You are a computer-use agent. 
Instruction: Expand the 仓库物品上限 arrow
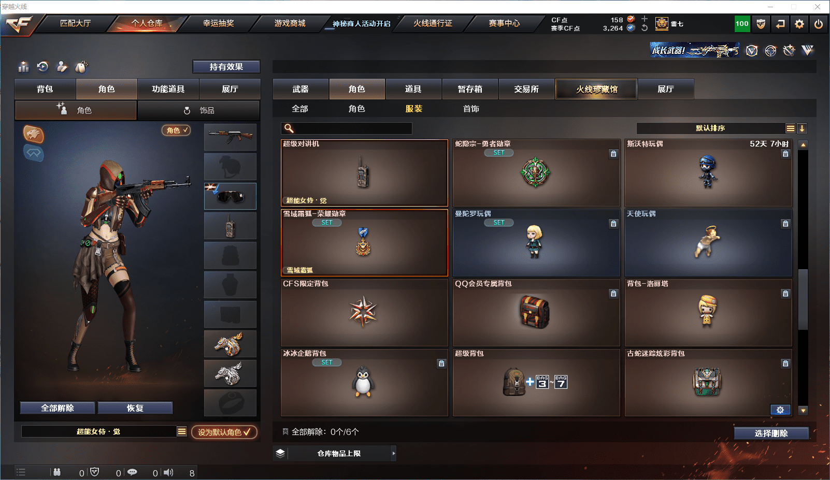pos(394,453)
